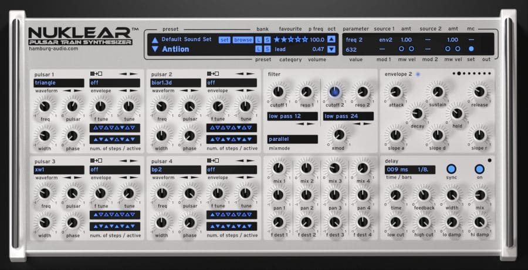Viewport: 528px width, 270px height.
Task: Open the lead category field
Action: click(280, 49)
